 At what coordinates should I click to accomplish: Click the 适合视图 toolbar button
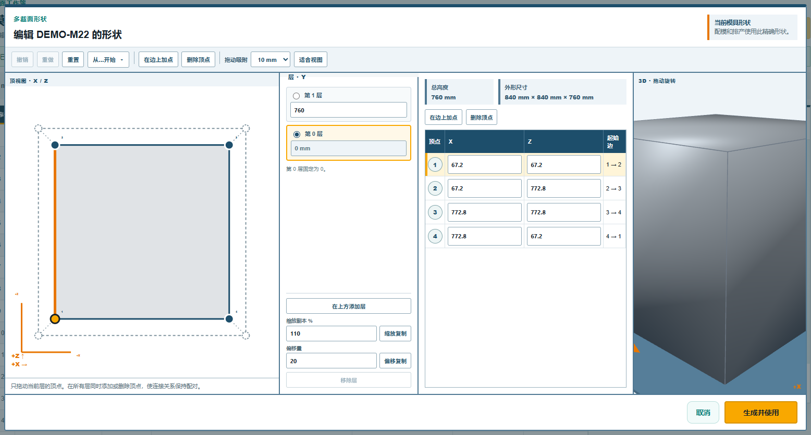click(311, 60)
